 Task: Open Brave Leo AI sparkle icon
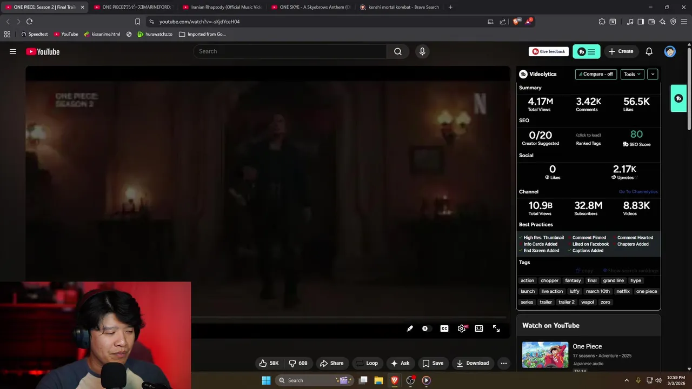[662, 22]
